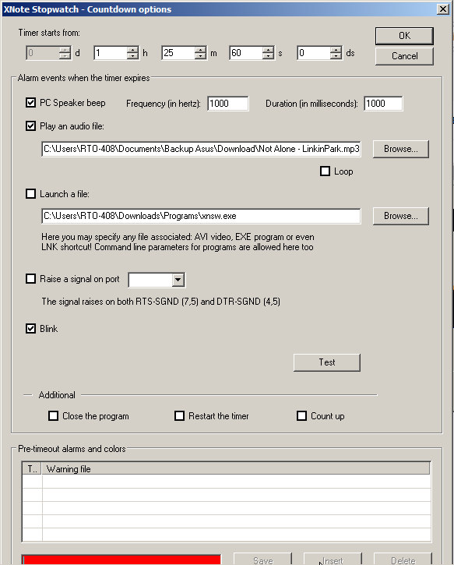Click the audio file path text box

[201, 149]
